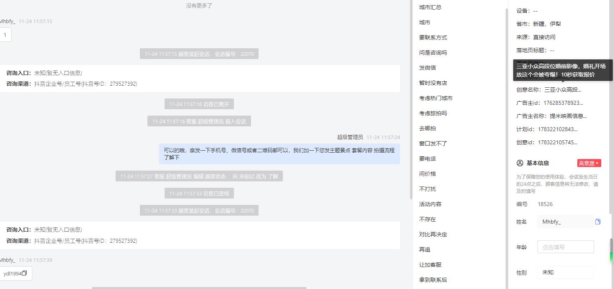Click the 姓名 name field
The image size is (614, 289).
[565, 222]
